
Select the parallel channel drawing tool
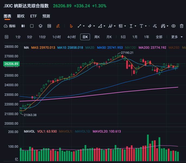(90, 26)
